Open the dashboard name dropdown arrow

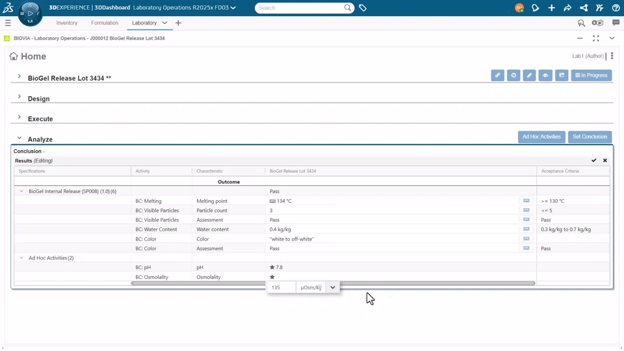pos(233,8)
